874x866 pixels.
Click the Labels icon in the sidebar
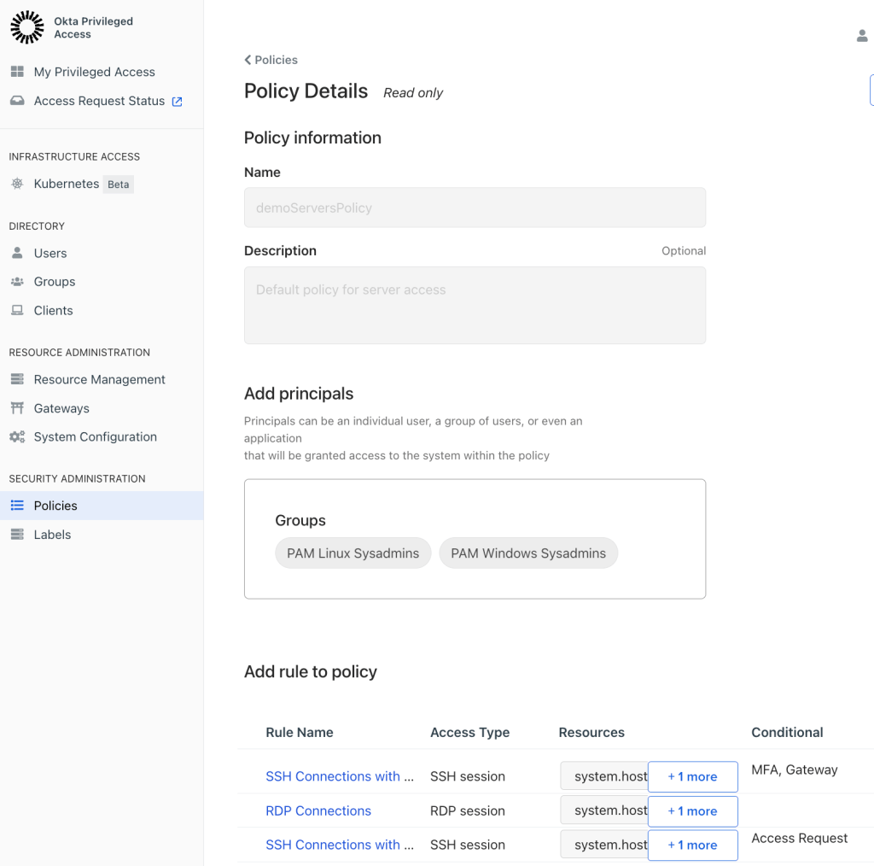17,535
